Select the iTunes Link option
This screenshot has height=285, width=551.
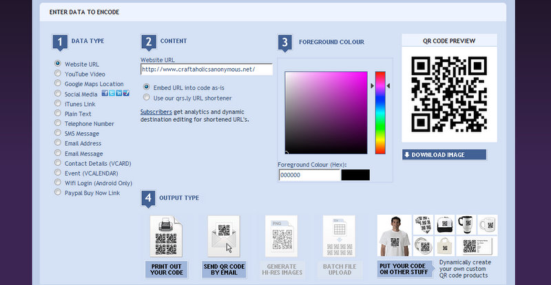coord(58,103)
